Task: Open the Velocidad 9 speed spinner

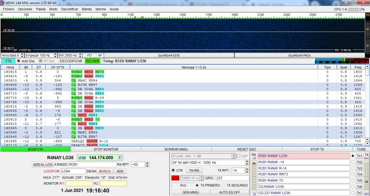Action: pyautogui.click(x=12, y=55)
